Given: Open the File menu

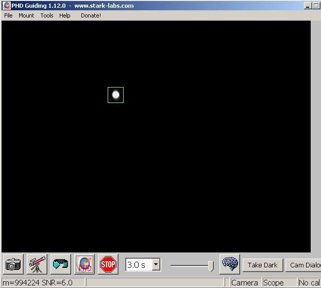Looking at the screenshot, I should coord(8,15).
